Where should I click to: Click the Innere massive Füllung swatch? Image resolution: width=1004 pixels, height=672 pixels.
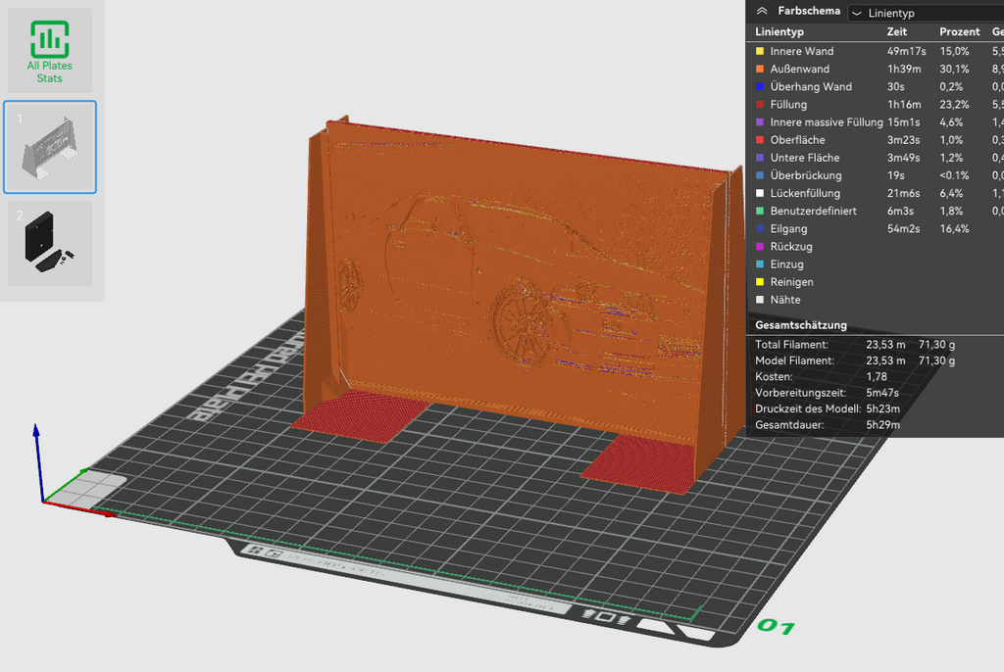click(x=760, y=122)
